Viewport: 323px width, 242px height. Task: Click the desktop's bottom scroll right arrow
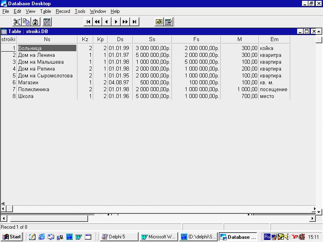point(313,218)
